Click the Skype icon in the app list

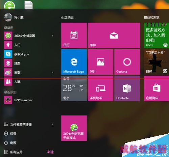pos(8,54)
